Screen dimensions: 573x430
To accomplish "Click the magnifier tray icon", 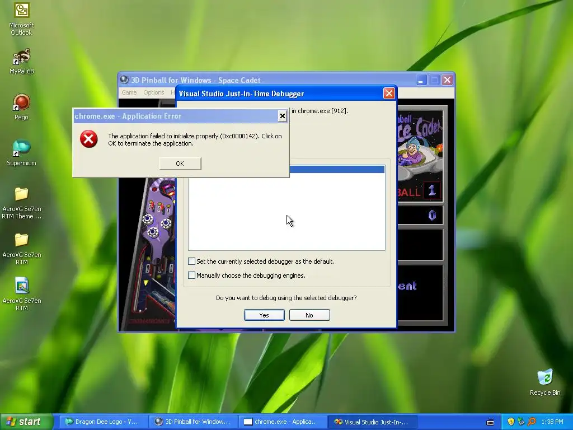I will 532,422.
